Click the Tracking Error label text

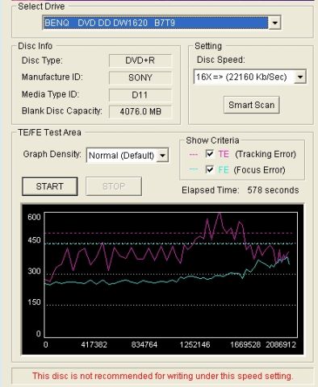tap(266, 154)
